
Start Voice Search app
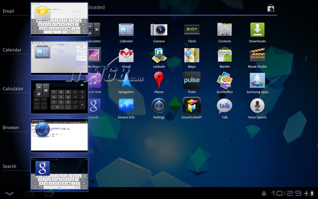[x=257, y=106]
